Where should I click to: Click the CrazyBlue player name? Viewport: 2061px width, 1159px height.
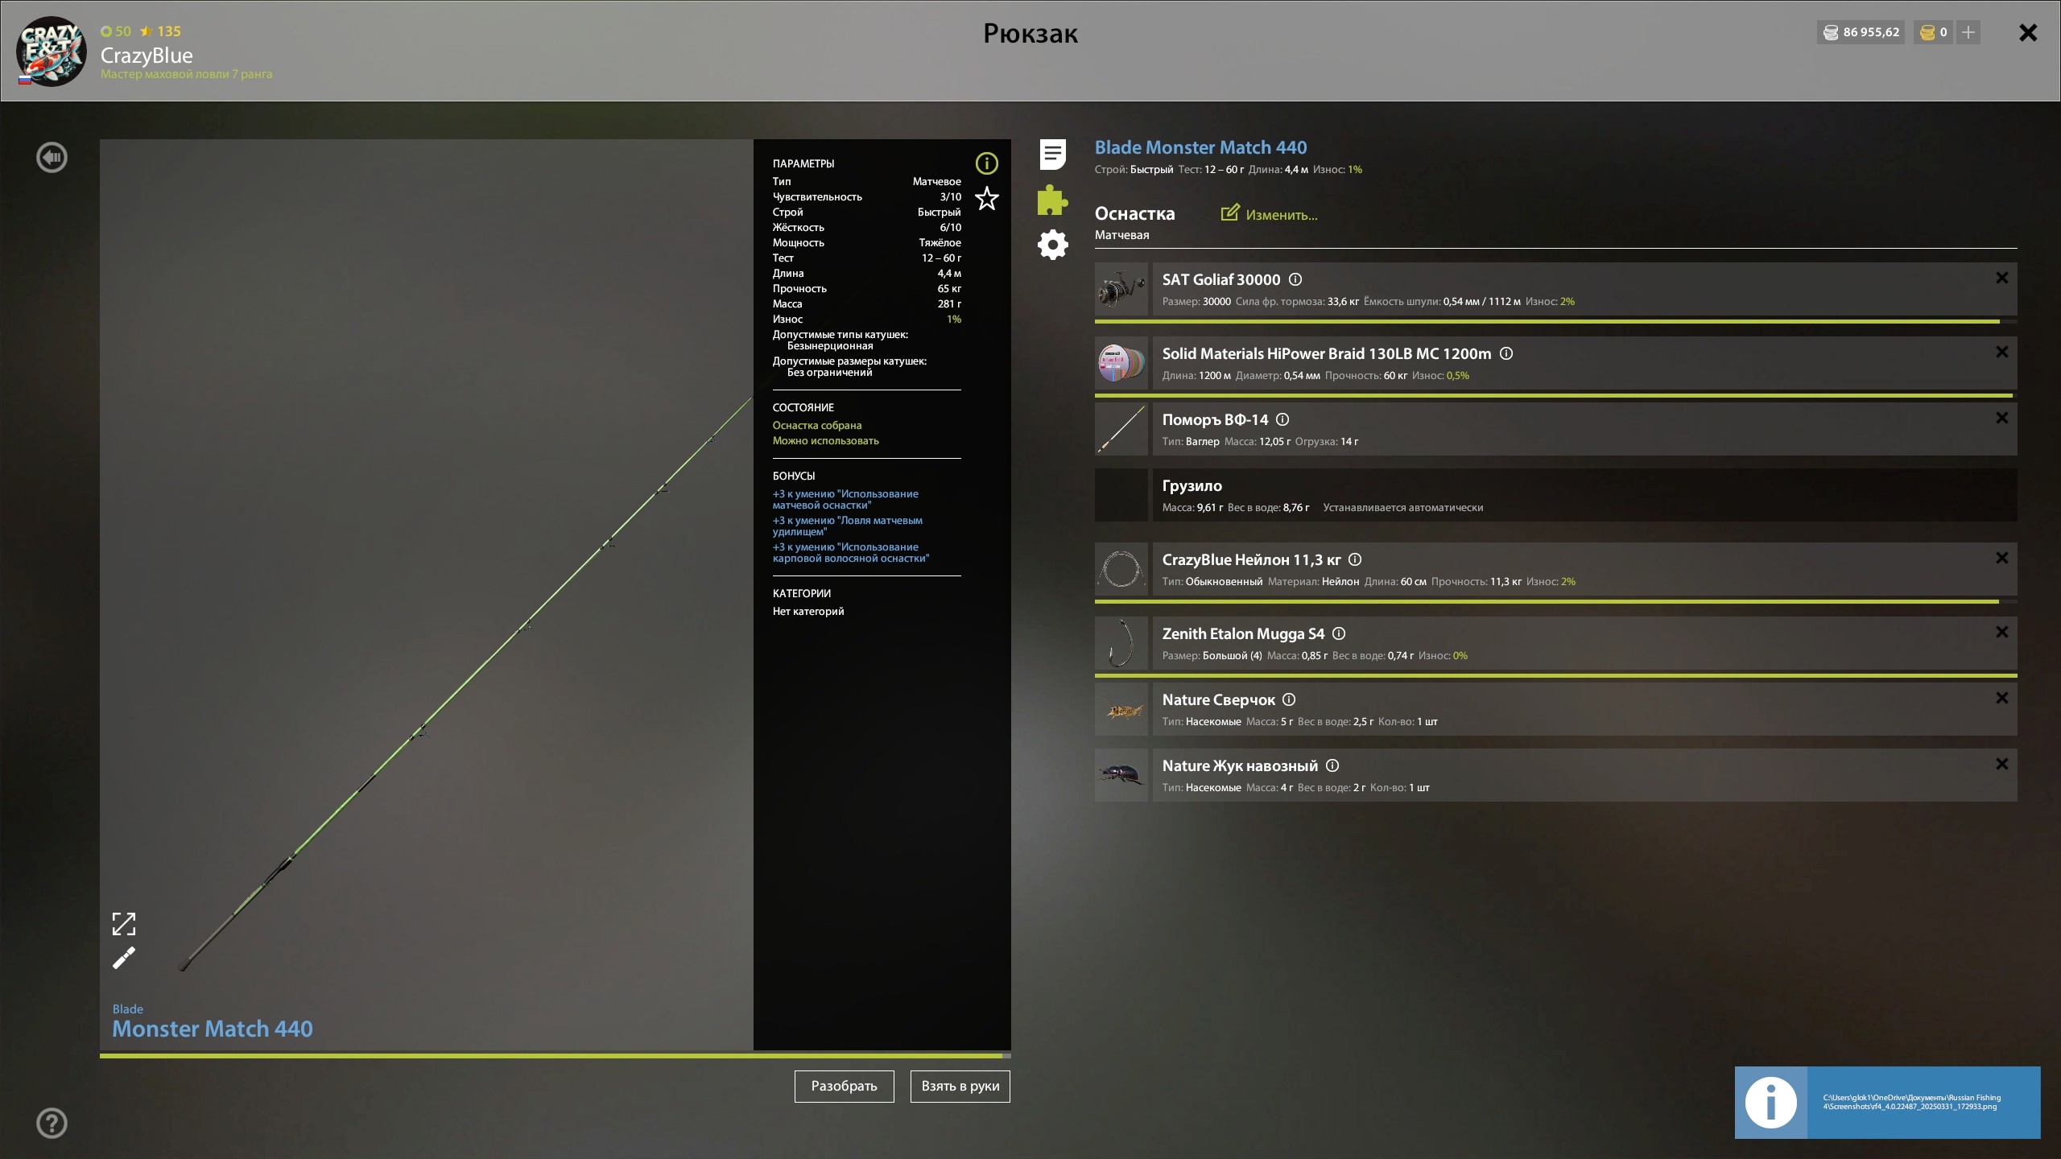click(x=147, y=56)
